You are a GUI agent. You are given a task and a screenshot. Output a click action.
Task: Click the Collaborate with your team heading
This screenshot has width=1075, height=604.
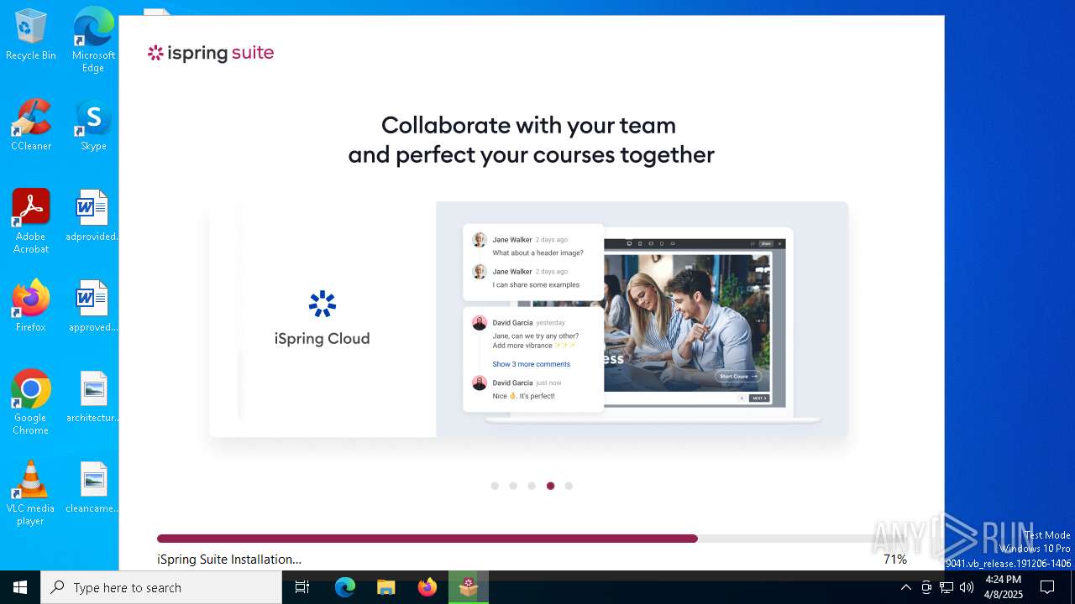(531, 139)
